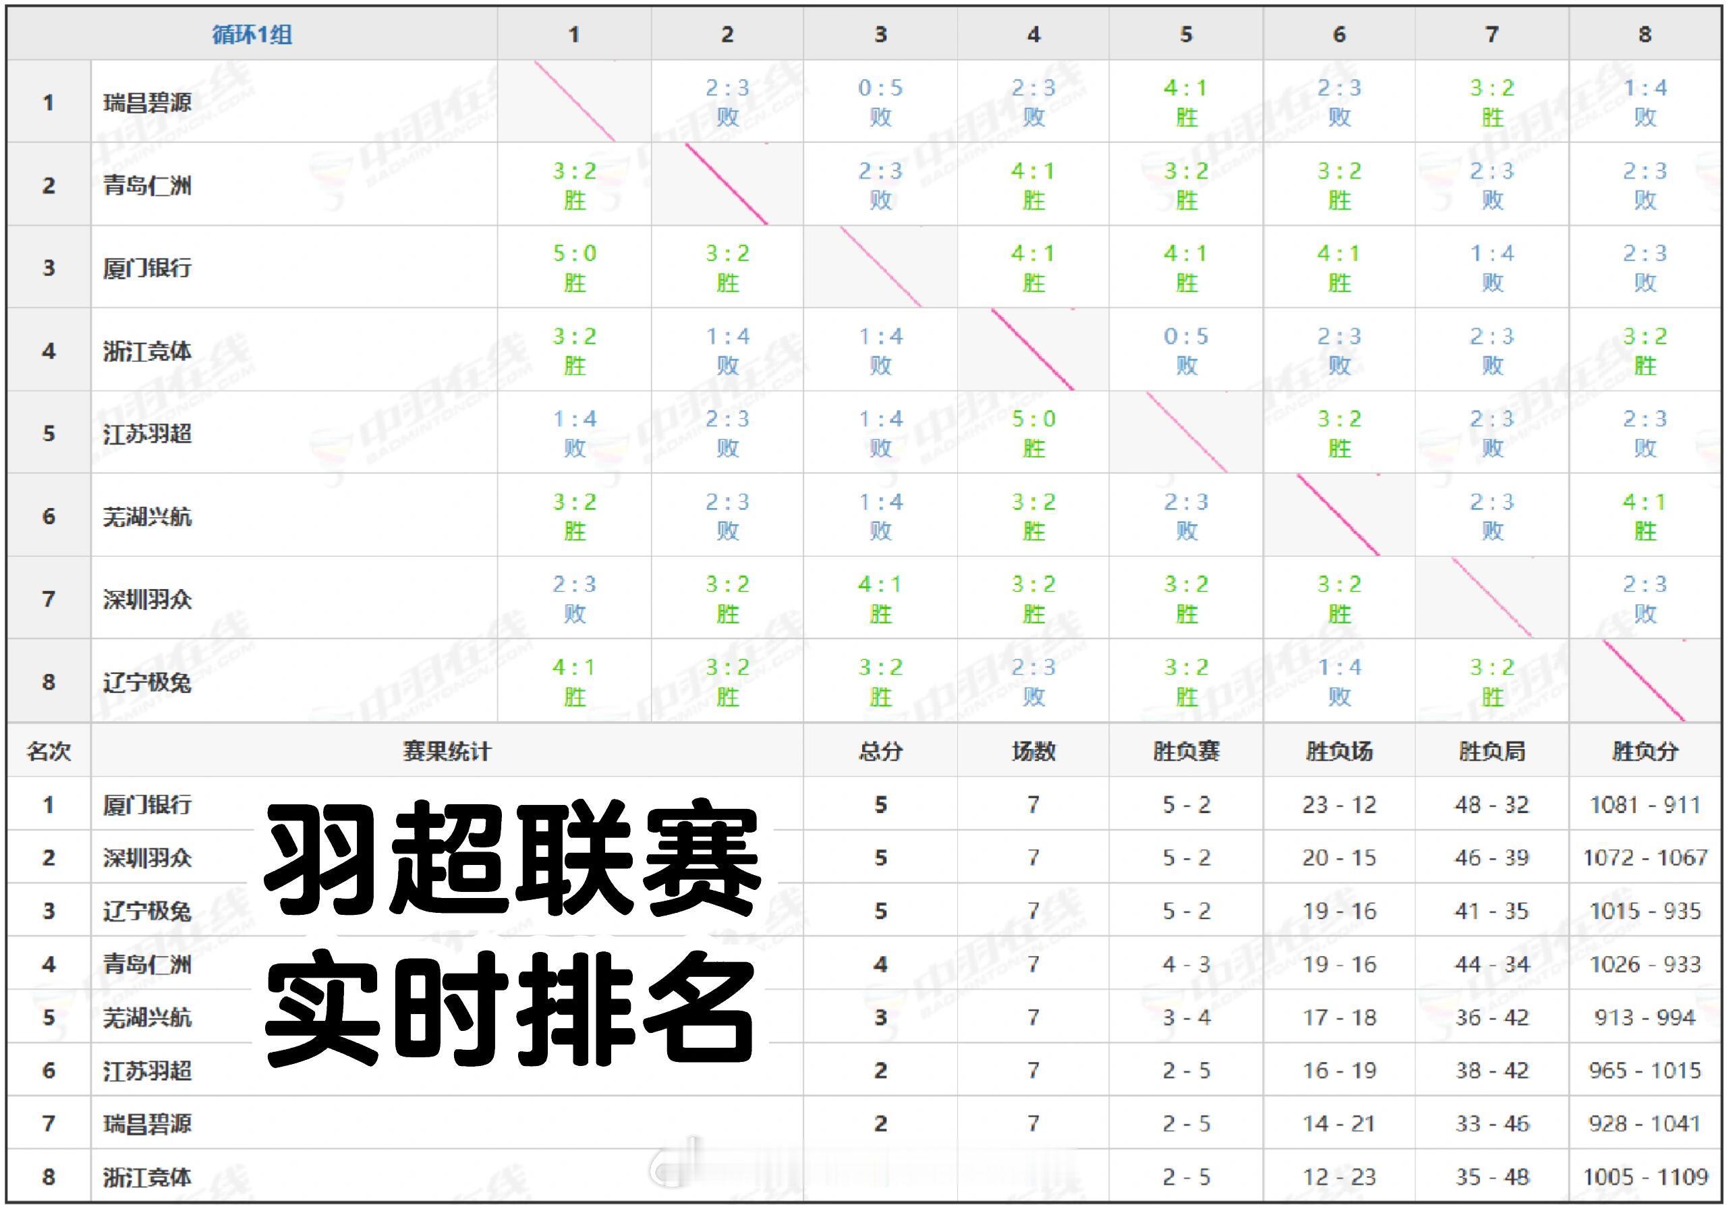Click the 5:0 胜 result in 厦门银行 row
Viewport: 1727px width, 1205px height.
[x=575, y=267]
